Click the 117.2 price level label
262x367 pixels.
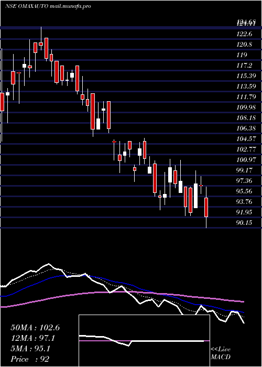pos(244,66)
